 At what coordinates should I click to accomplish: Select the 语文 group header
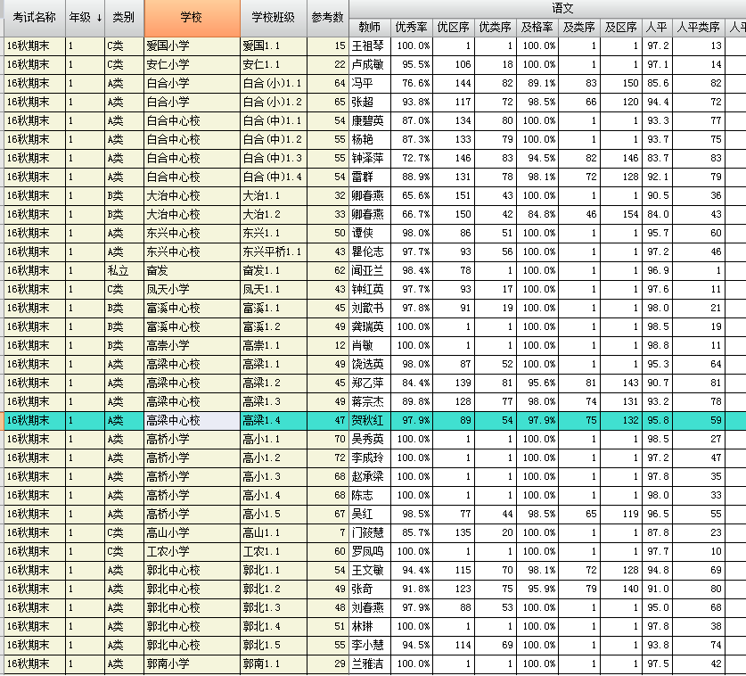click(562, 7)
